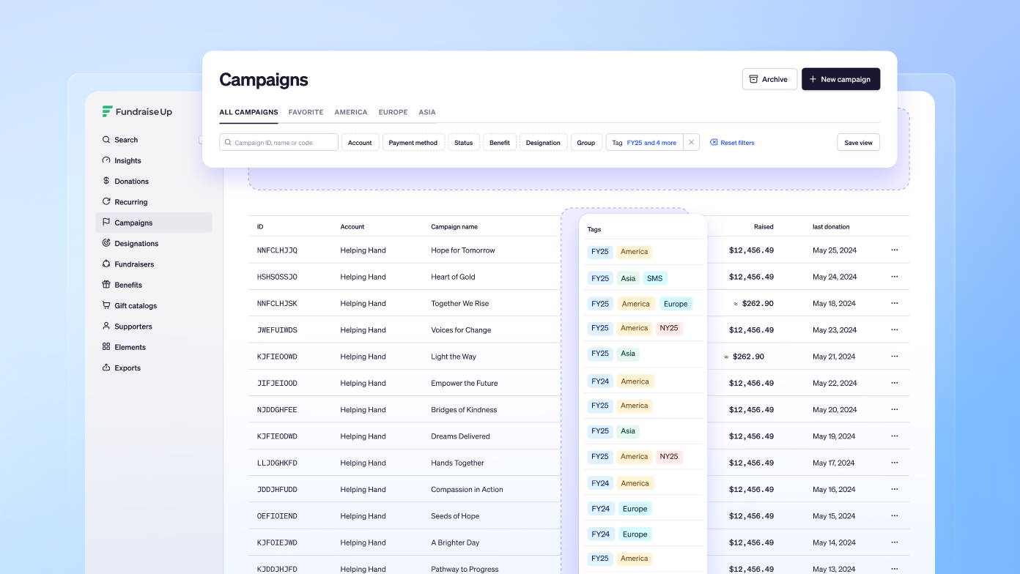Click the Exports upload icon
Viewport: 1020px width, 574px height.
coord(106,368)
